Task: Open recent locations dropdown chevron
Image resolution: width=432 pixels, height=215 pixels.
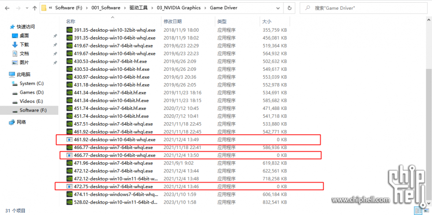Action: (x=27, y=8)
